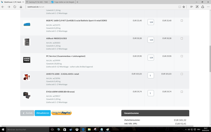211x132 pixels.
Task: Pay with Express-Kauf PayPal button
Action: [62, 113]
